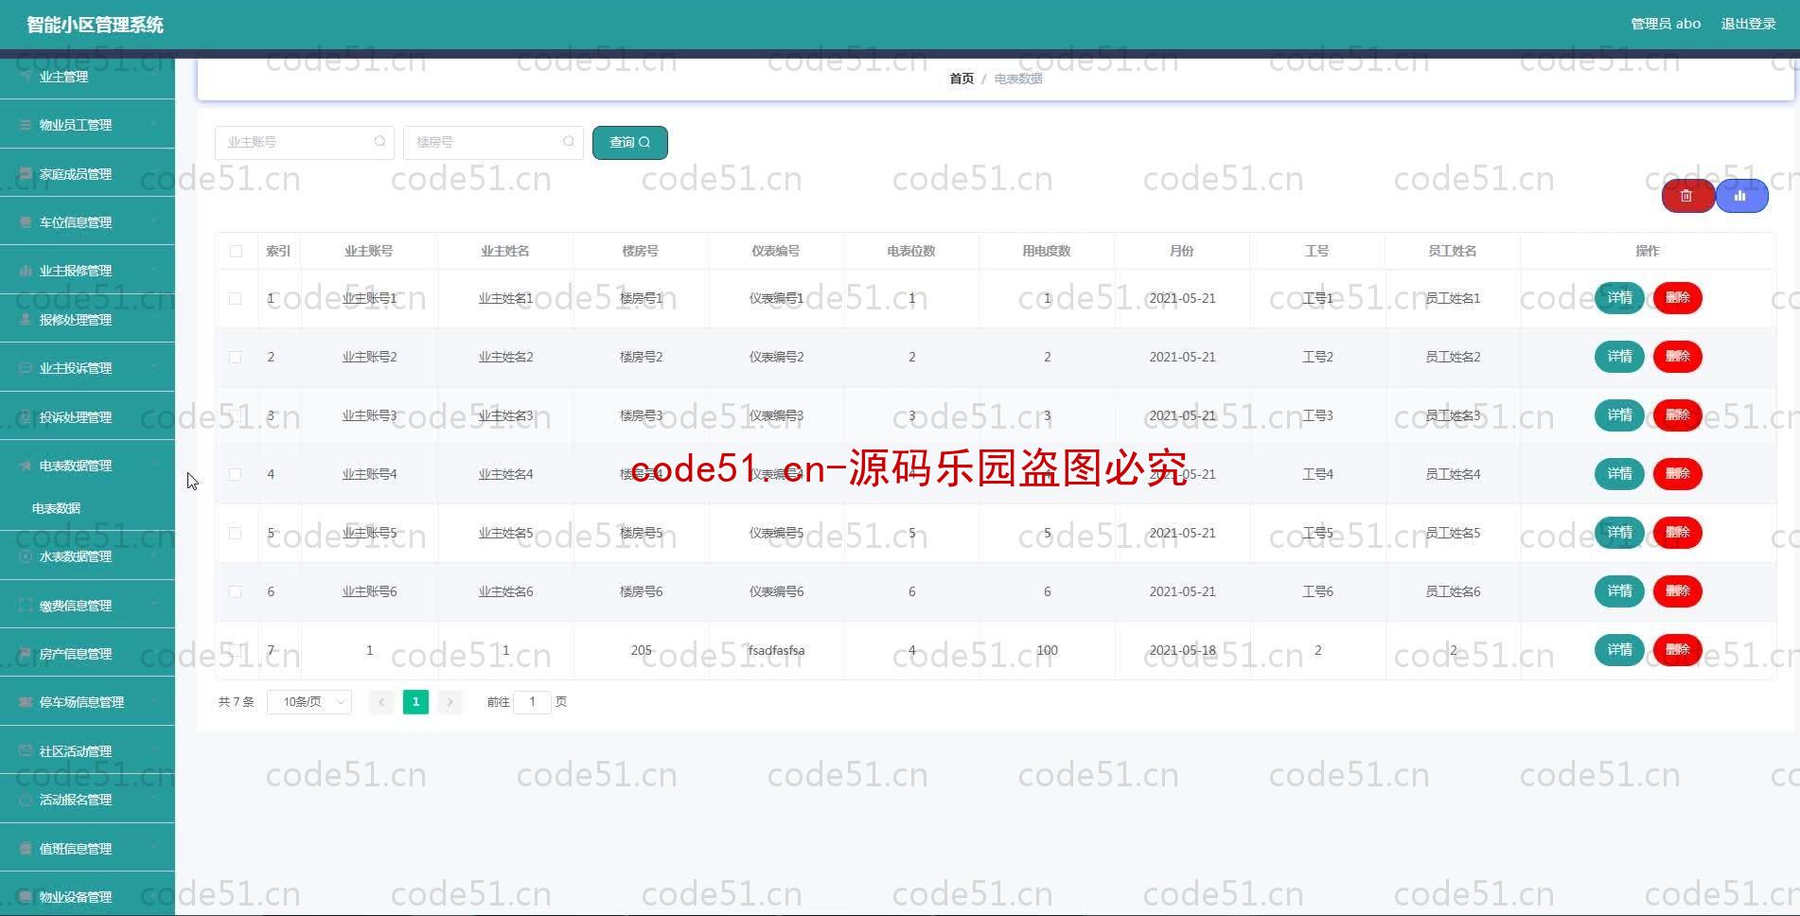Screen dimensions: 1800x916
Task: Check the checkbox for row 业主账号6
Action: [236, 592]
